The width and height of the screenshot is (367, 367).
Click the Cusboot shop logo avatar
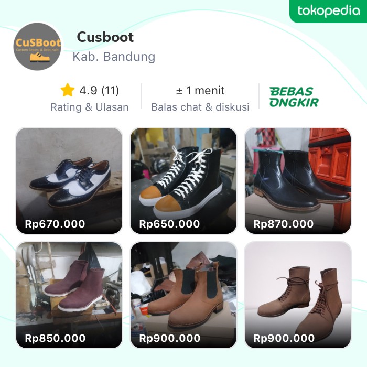coord(37,47)
